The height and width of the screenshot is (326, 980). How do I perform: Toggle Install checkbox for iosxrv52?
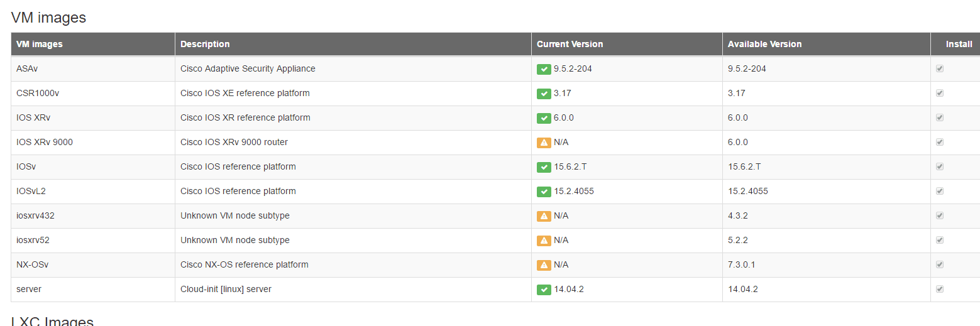pos(940,240)
